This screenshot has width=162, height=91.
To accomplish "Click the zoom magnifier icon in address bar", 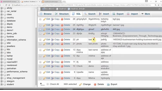I will (155, 5).
